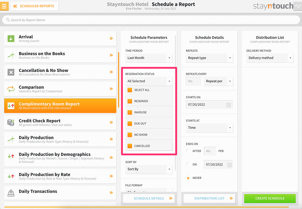Image resolution: width=302 pixels, height=209 pixels.
Task: Open the Time Period dropdown
Action: (x=149, y=58)
